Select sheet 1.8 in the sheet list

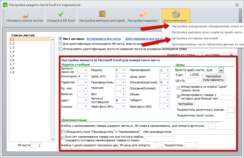click(x=30, y=68)
